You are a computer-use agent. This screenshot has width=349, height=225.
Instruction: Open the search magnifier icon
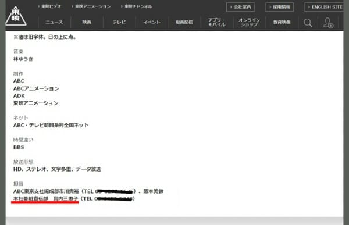[x=308, y=23]
